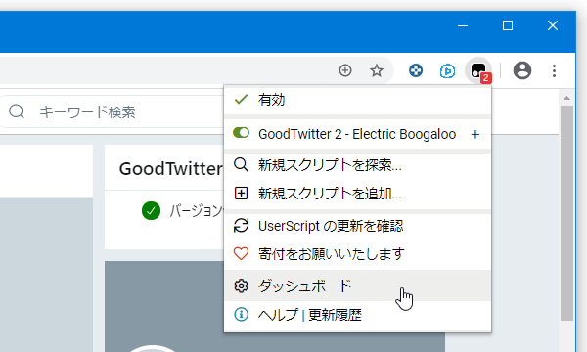Toggle the GoodTwitter 2 script switch

[241, 133]
